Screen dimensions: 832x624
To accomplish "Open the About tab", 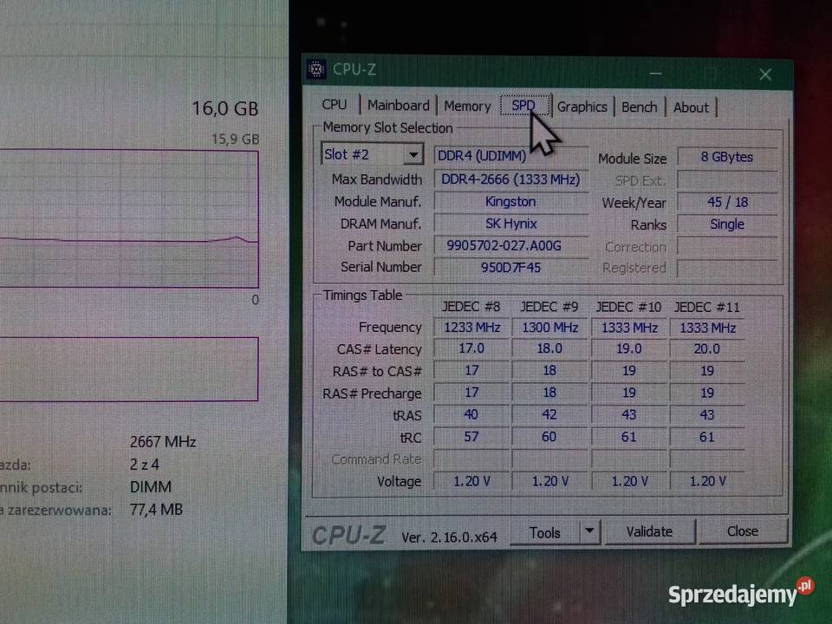I will tap(691, 107).
